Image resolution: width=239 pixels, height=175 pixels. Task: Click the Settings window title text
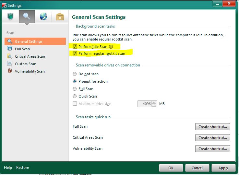tap(15, 6)
